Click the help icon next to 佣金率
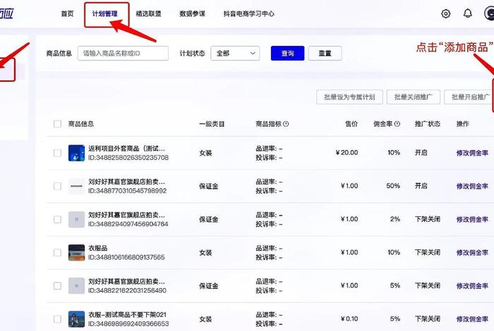The height and width of the screenshot is (331, 494). (x=397, y=124)
